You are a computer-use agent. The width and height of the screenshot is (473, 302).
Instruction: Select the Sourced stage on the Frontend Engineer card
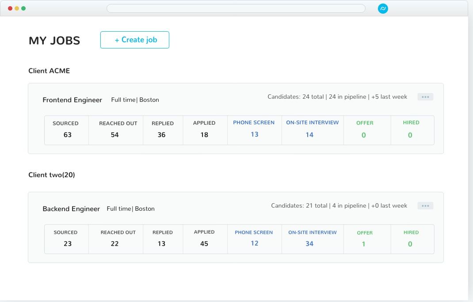pos(66,130)
